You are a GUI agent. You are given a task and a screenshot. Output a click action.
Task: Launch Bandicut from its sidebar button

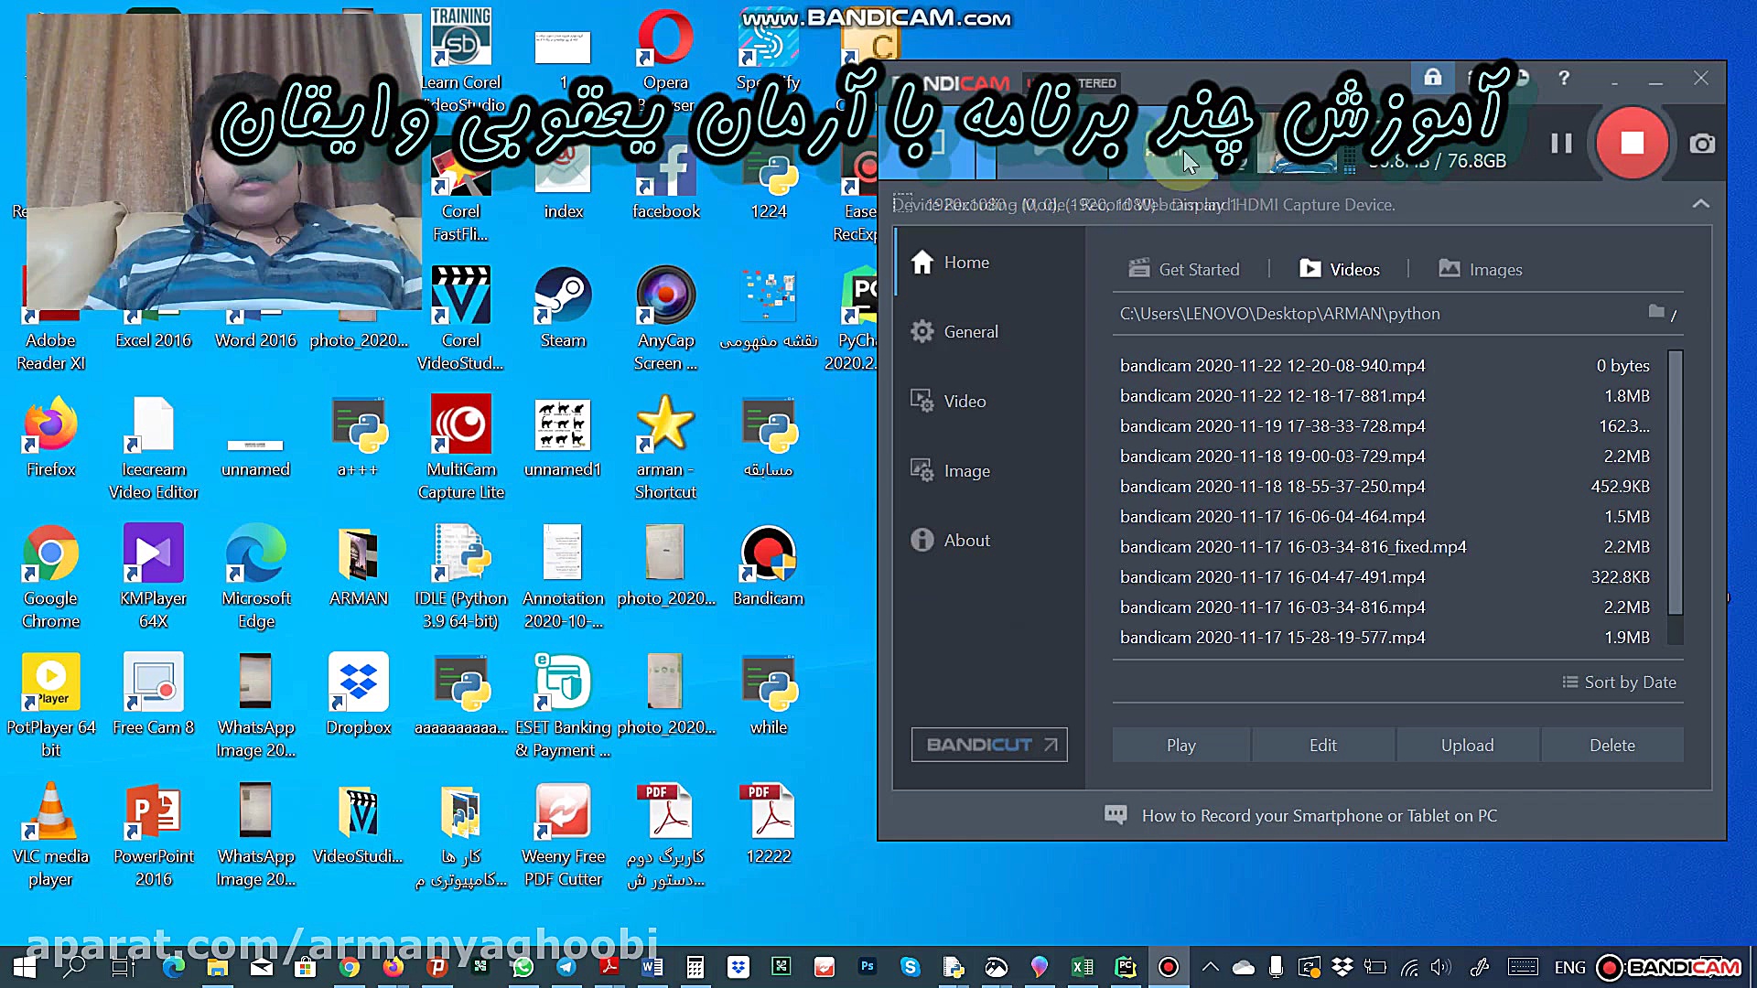989,745
